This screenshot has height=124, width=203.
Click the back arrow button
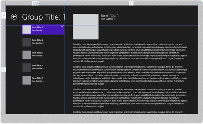(x=14, y=17)
